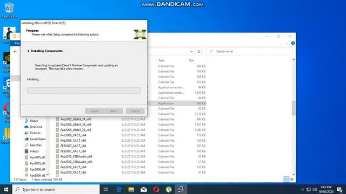The width and height of the screenshot is (346, 194).
Task: Click the Explorer vertical scrollbar thumb
Action: [294, 108]
